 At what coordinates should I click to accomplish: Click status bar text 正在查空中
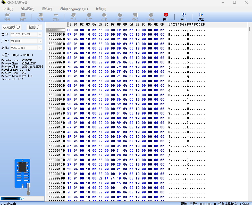click(11, 203)
